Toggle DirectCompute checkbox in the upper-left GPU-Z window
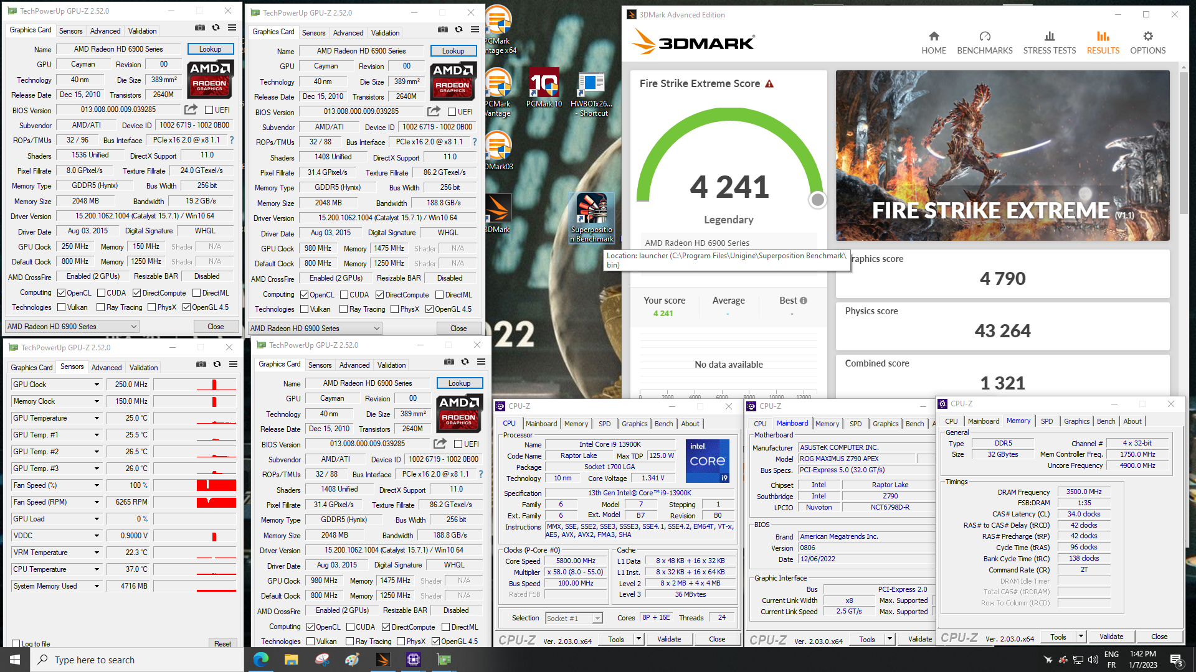Image resolution: width=1196 pixels, height=672 pixels. click(x=137, y=293)
